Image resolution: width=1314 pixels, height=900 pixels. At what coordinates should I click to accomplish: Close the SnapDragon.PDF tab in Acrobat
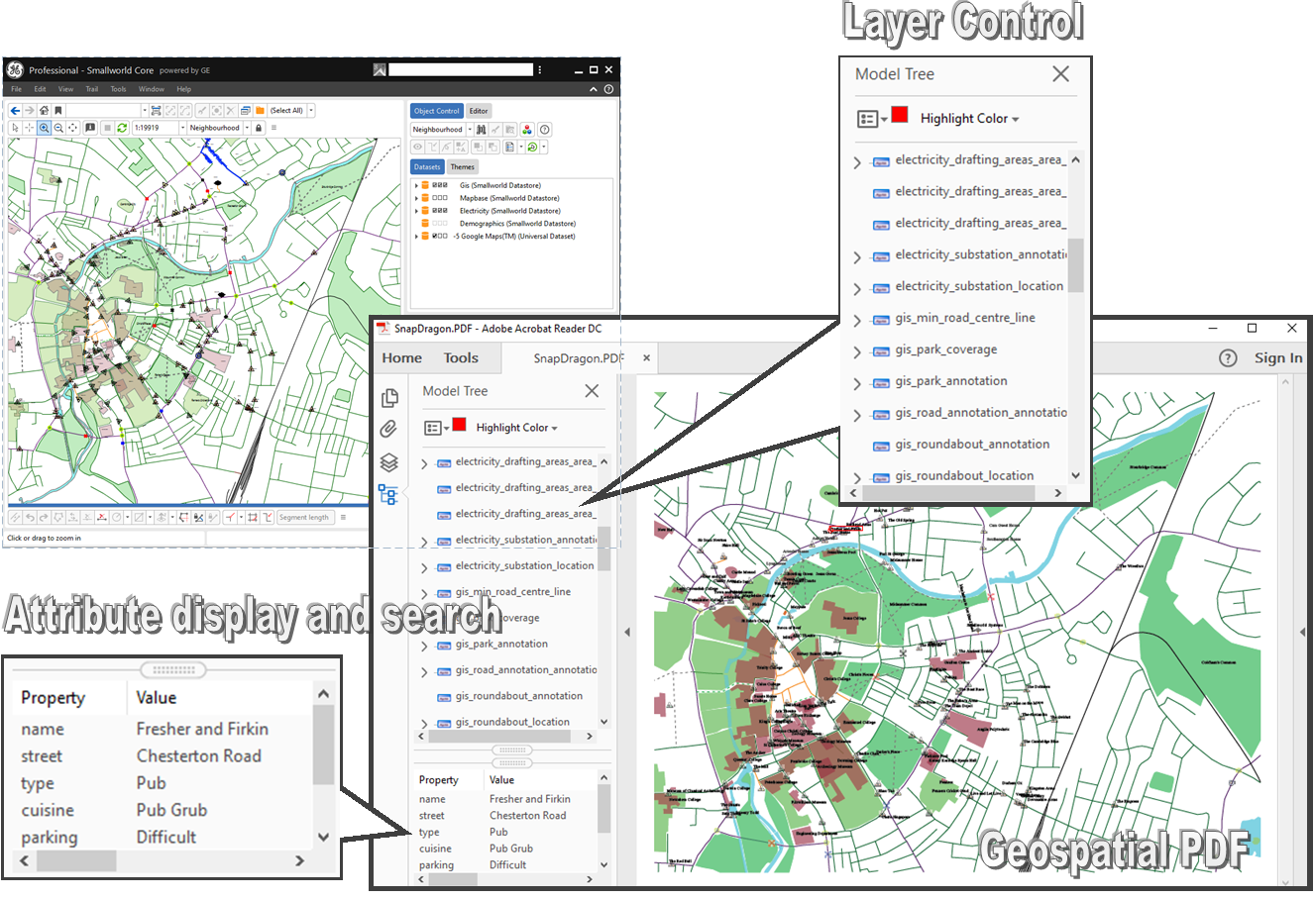(x=646, y=357)
